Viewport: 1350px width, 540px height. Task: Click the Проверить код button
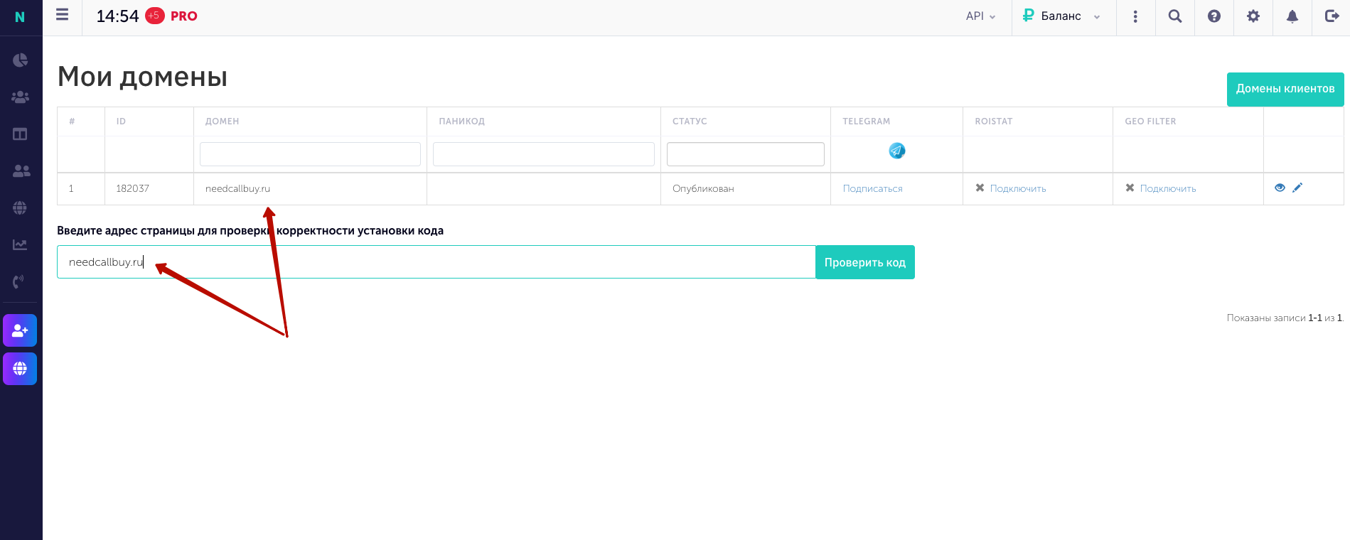pos(864,262)
